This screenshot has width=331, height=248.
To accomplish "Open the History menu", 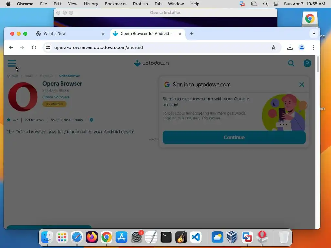I will 91,4.
